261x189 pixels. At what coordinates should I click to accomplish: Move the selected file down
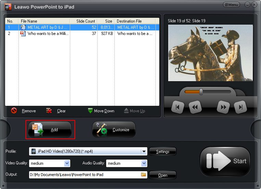click(102, 111)
